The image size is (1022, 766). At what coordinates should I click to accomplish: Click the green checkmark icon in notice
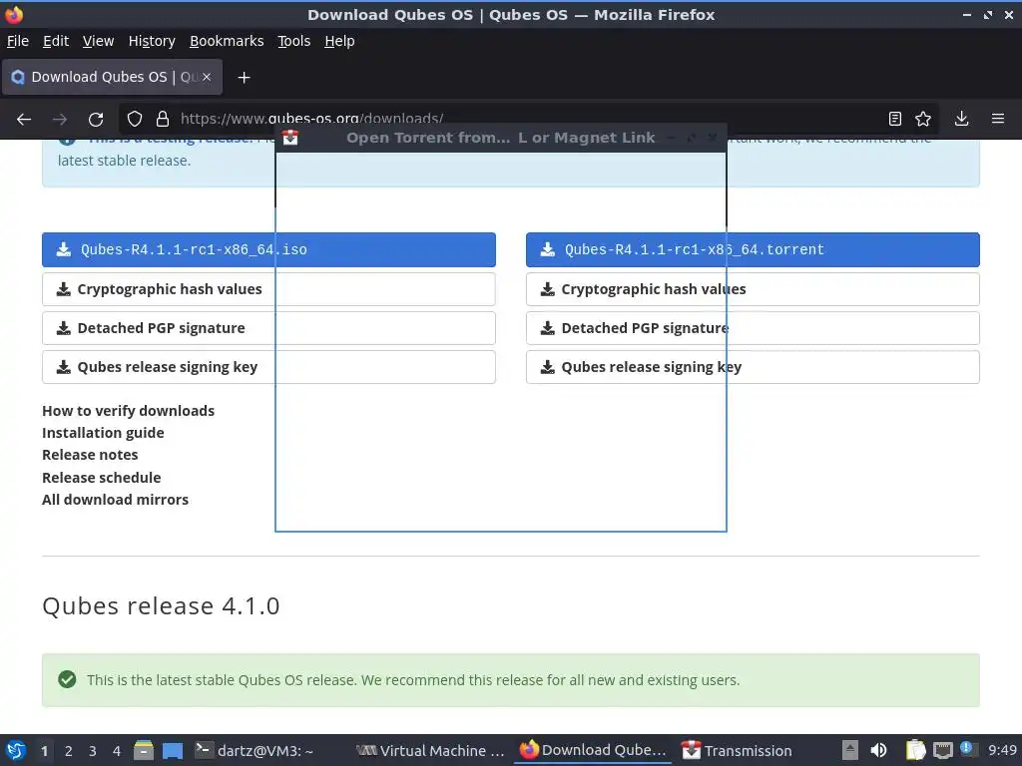pos(67,679)
